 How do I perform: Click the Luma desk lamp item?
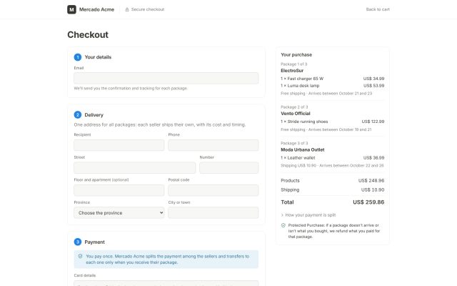pyautogui.click(x=300, y=86)
